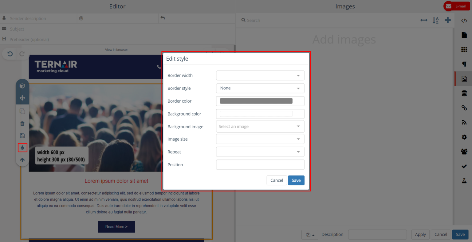
Task: Click the Lorem ipsum body paragraph
Action: tap(116, 202)
